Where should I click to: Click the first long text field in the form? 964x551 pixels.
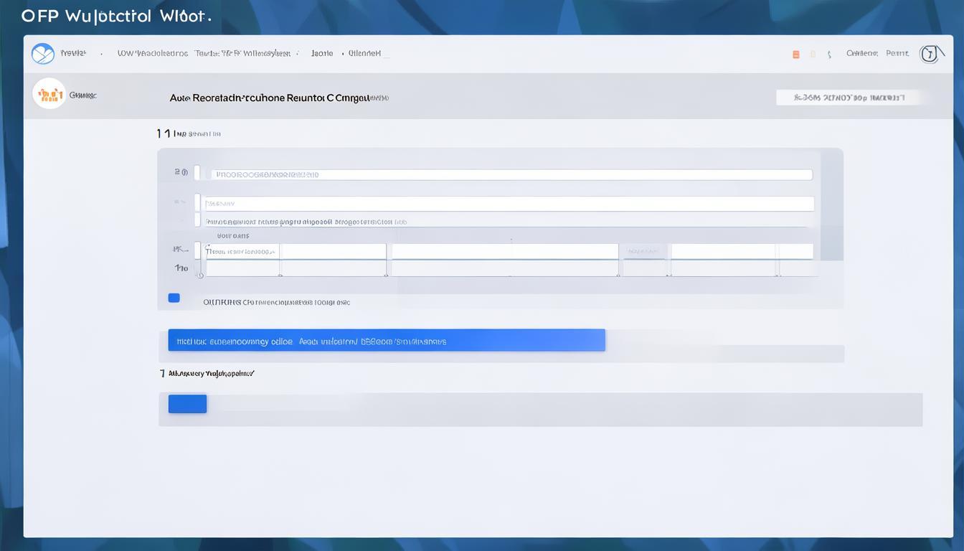click(511, 174)
